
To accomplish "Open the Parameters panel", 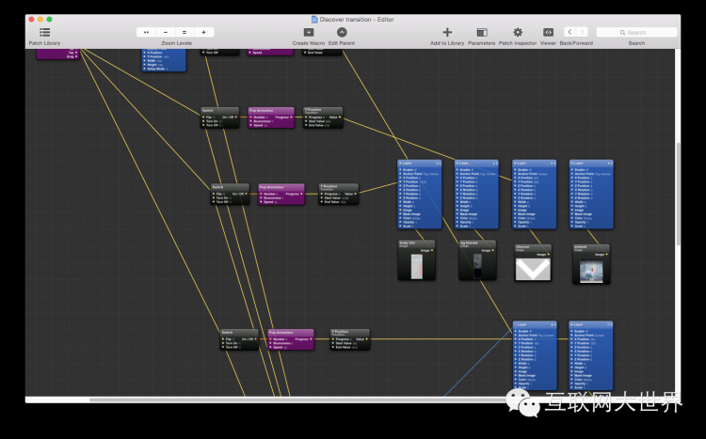I will coord(481,32).
